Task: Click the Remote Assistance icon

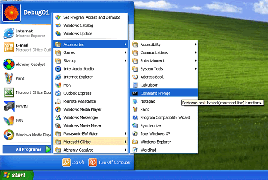Action: click(58, 101)
